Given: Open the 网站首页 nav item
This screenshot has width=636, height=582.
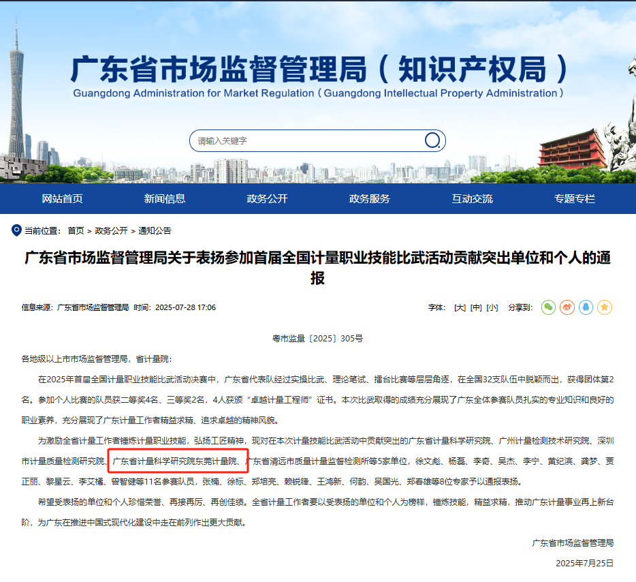Looking at the screenshot, I should pyautogui.click(x=62, y=198).
